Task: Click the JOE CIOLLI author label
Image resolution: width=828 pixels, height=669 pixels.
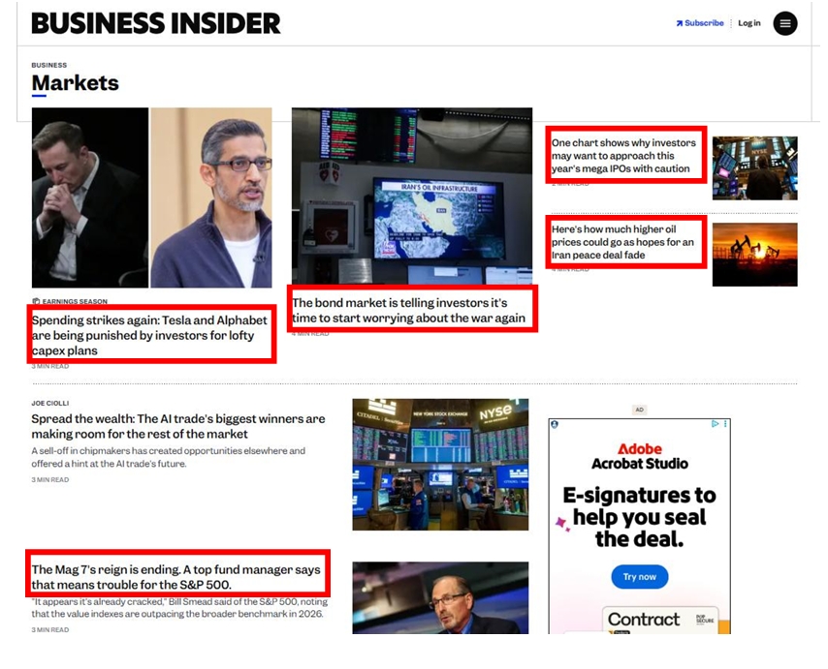Action: click(x=50, y=404)
